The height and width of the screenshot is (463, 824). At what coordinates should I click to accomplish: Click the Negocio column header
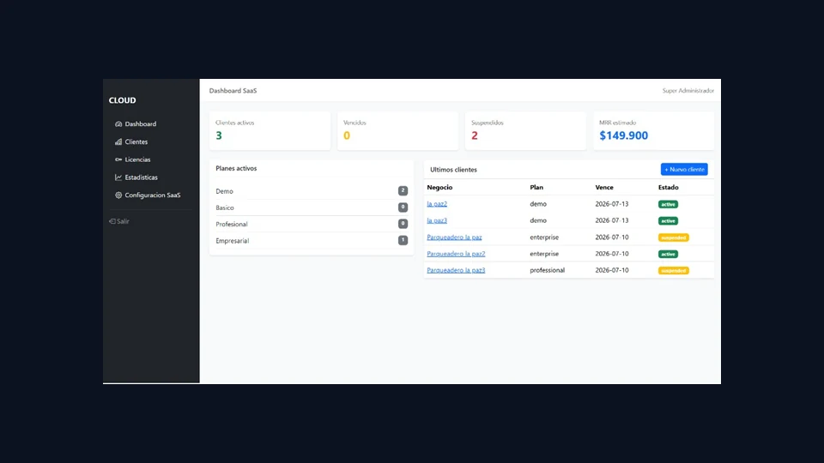pyautogui.click(x=439, y=188)
